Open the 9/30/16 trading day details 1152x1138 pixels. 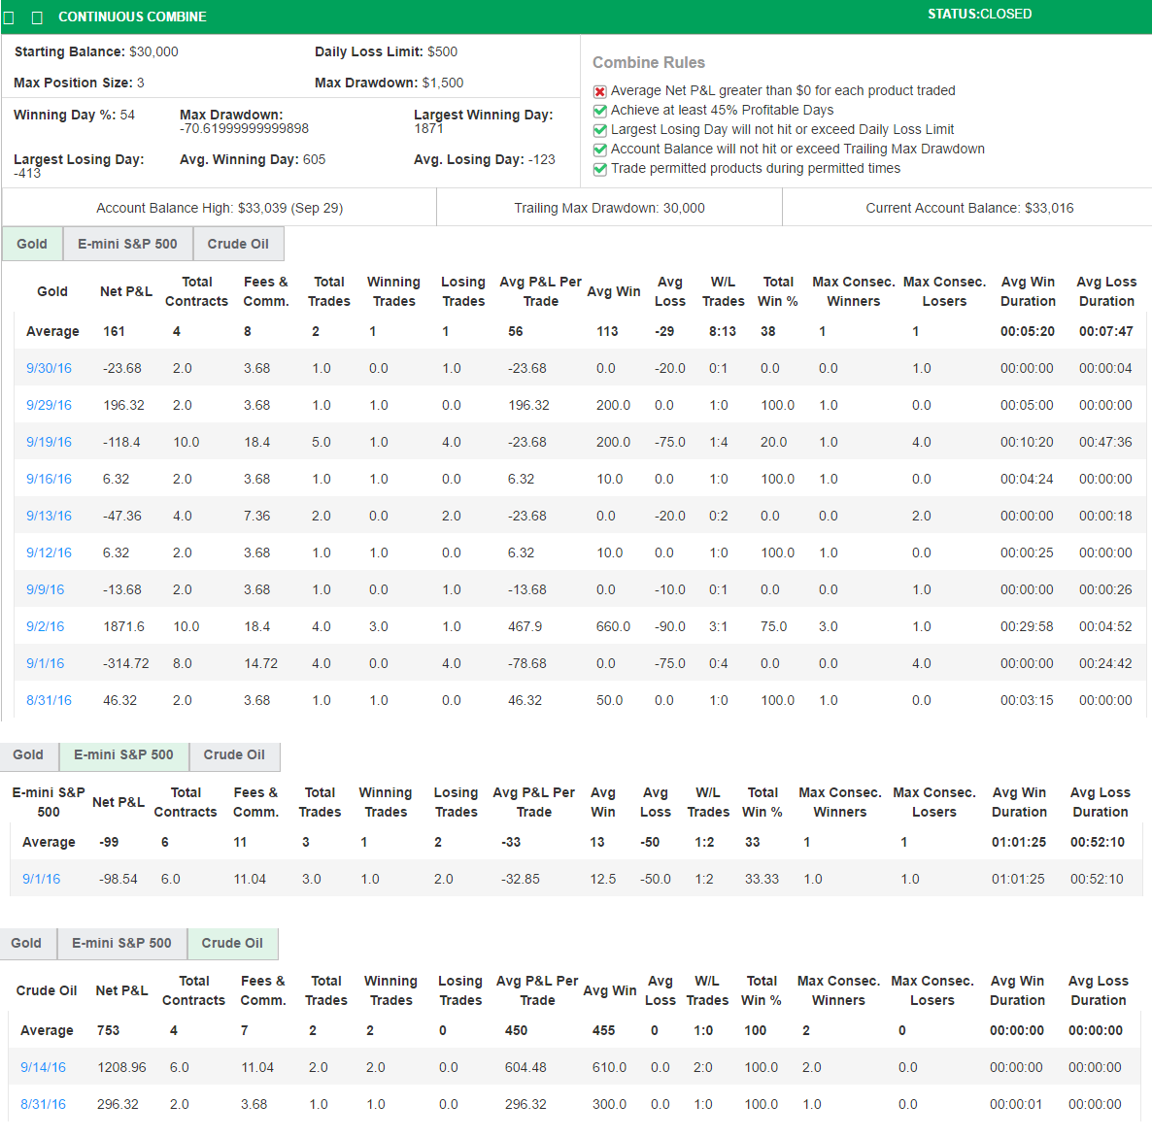tap(49, 368)
